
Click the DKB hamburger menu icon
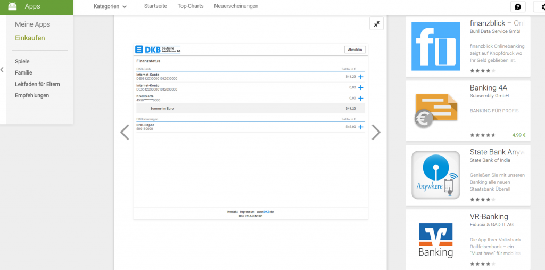tap(139, 50)
